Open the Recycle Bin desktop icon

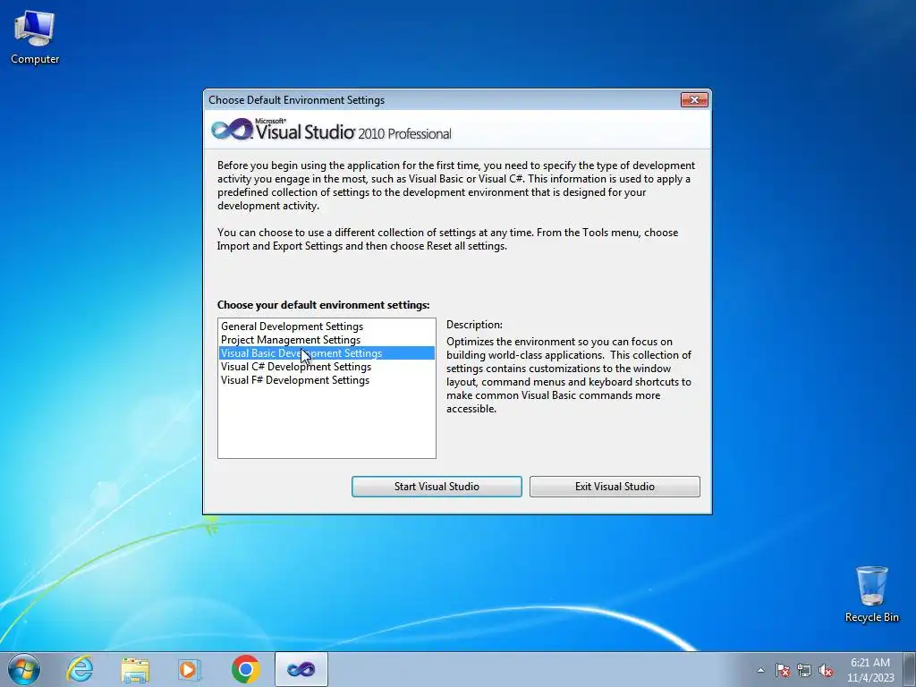(871, 594)
